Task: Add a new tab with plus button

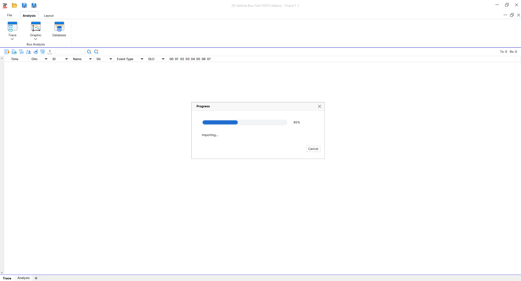Action: tap(36, 278)
